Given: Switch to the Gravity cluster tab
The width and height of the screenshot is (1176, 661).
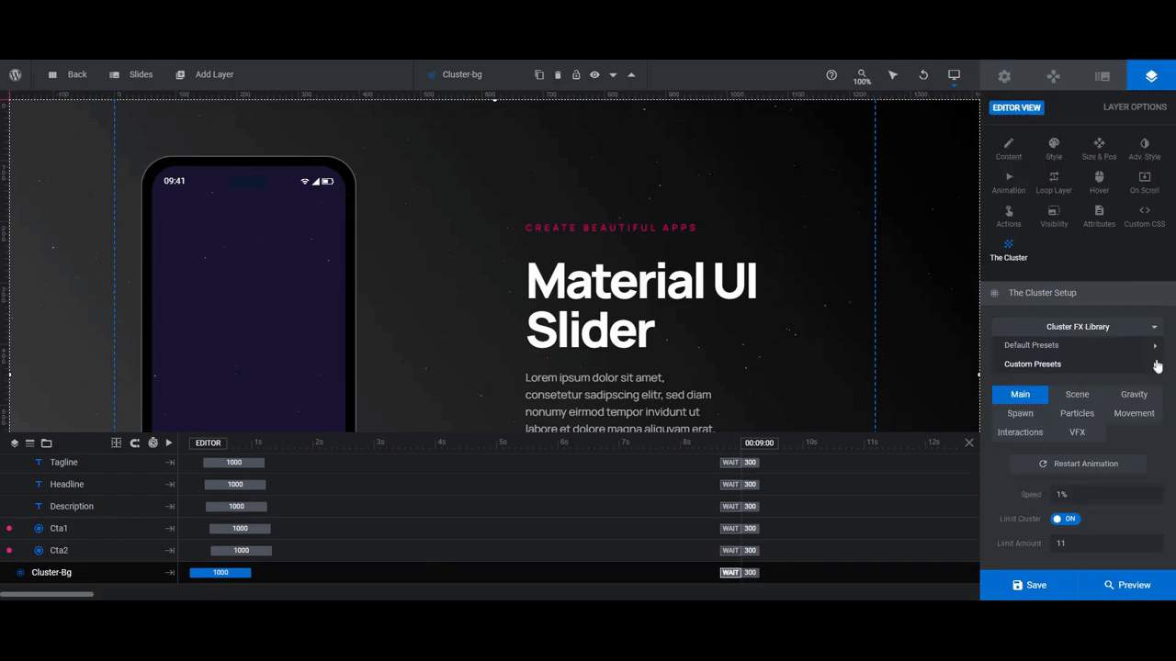Looking at the screenshot, I should pyautogui.click(x=1134, y=394).
